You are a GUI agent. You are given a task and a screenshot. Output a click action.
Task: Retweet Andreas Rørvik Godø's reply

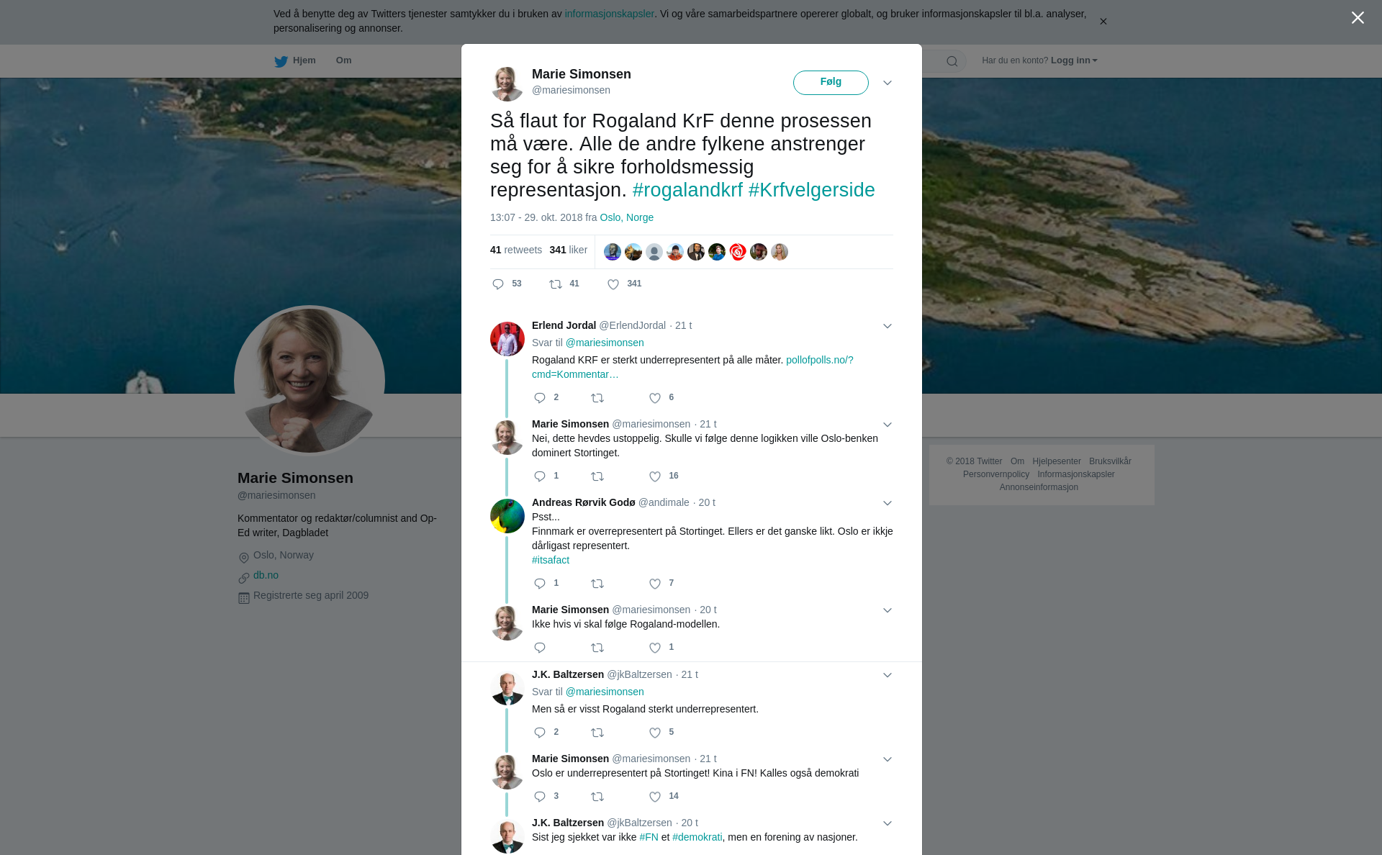point(597,584)
